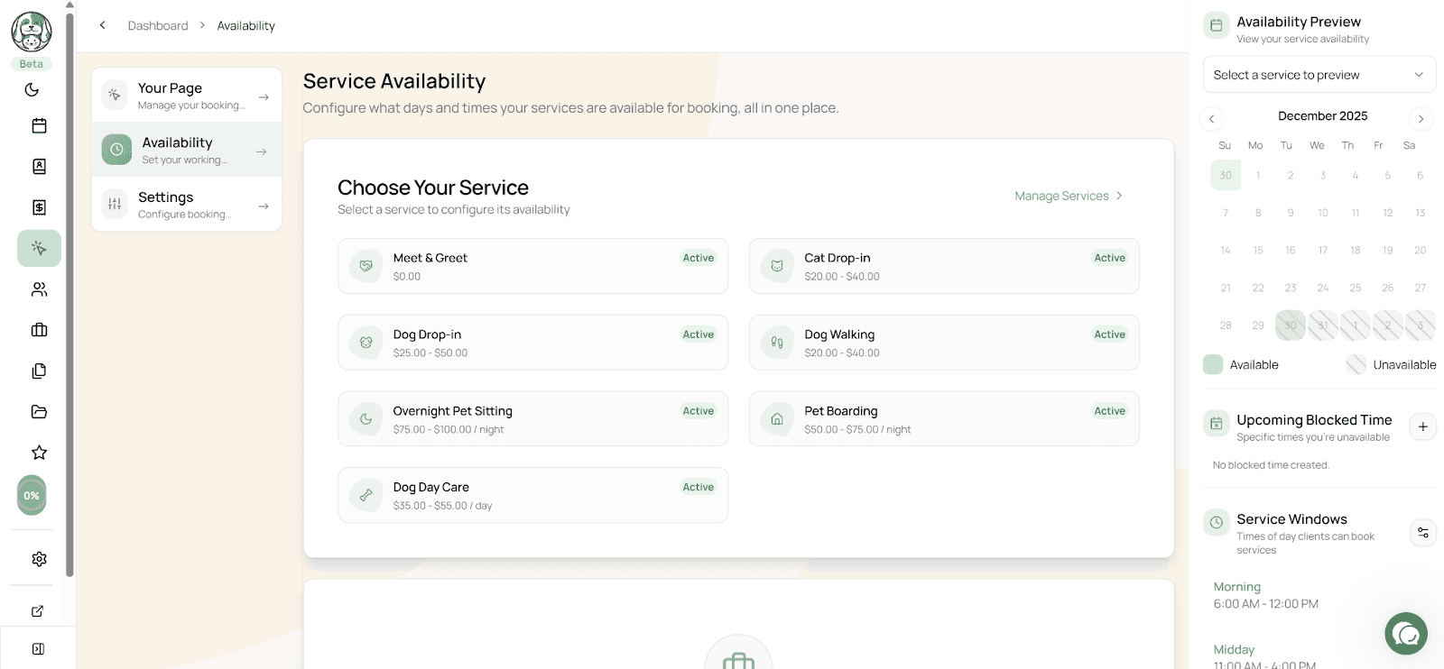Go to next month in calendar

click(1421, 119)
